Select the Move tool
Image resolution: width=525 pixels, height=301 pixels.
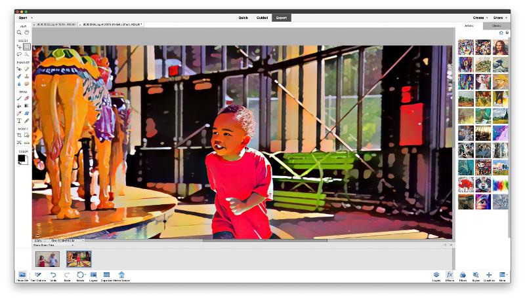tap(19, 47)
